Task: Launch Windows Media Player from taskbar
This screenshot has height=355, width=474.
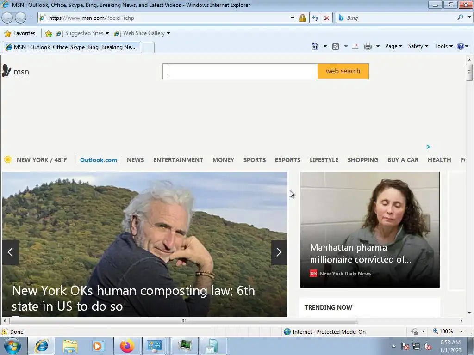Action: [98, 346]
